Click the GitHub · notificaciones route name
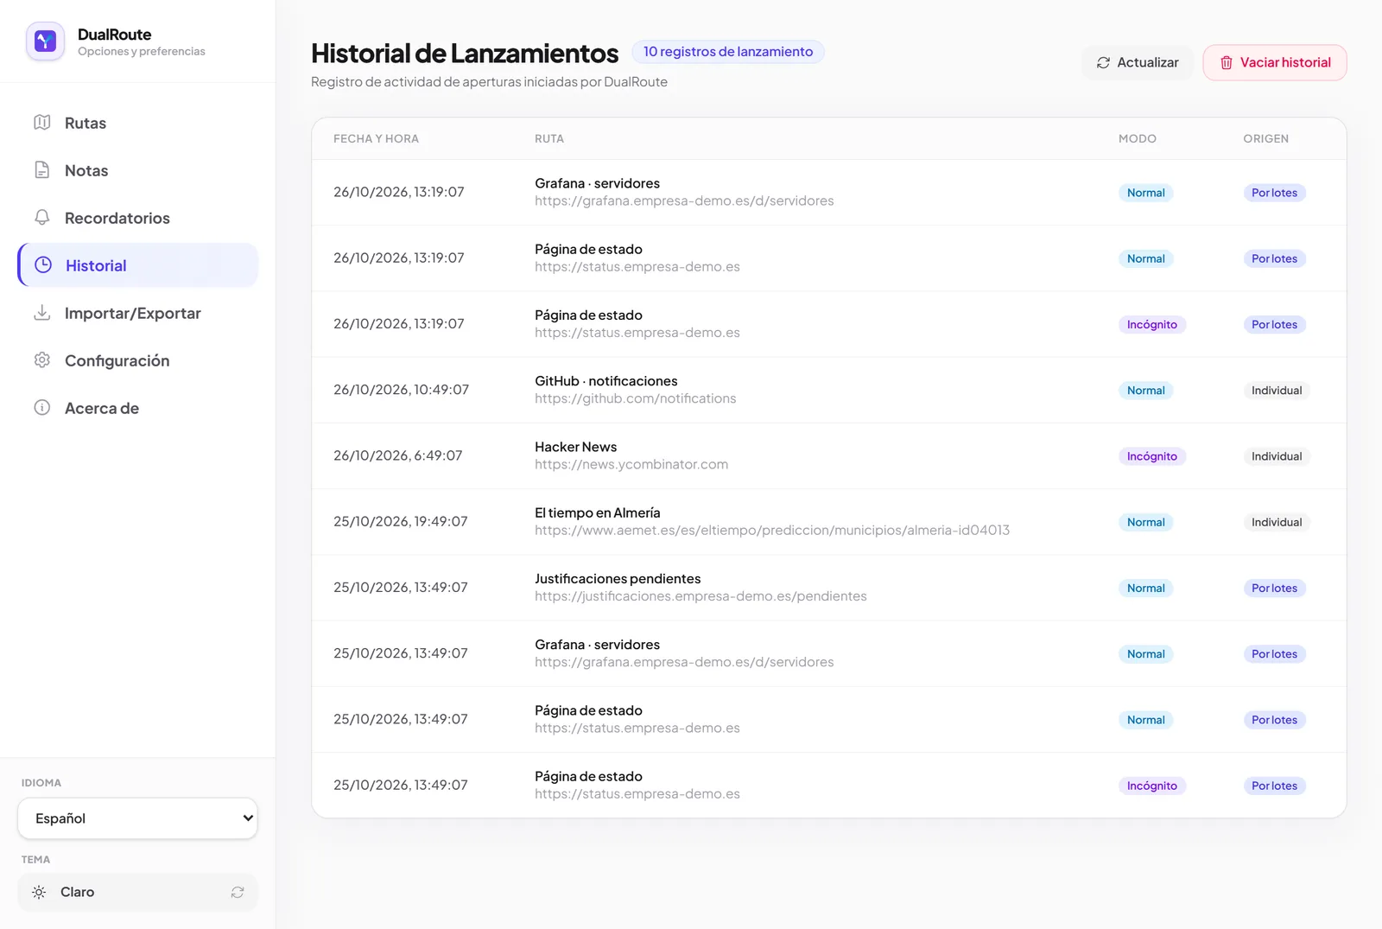The height and width of the screenshot is (929, 1382). pos(605,381)
